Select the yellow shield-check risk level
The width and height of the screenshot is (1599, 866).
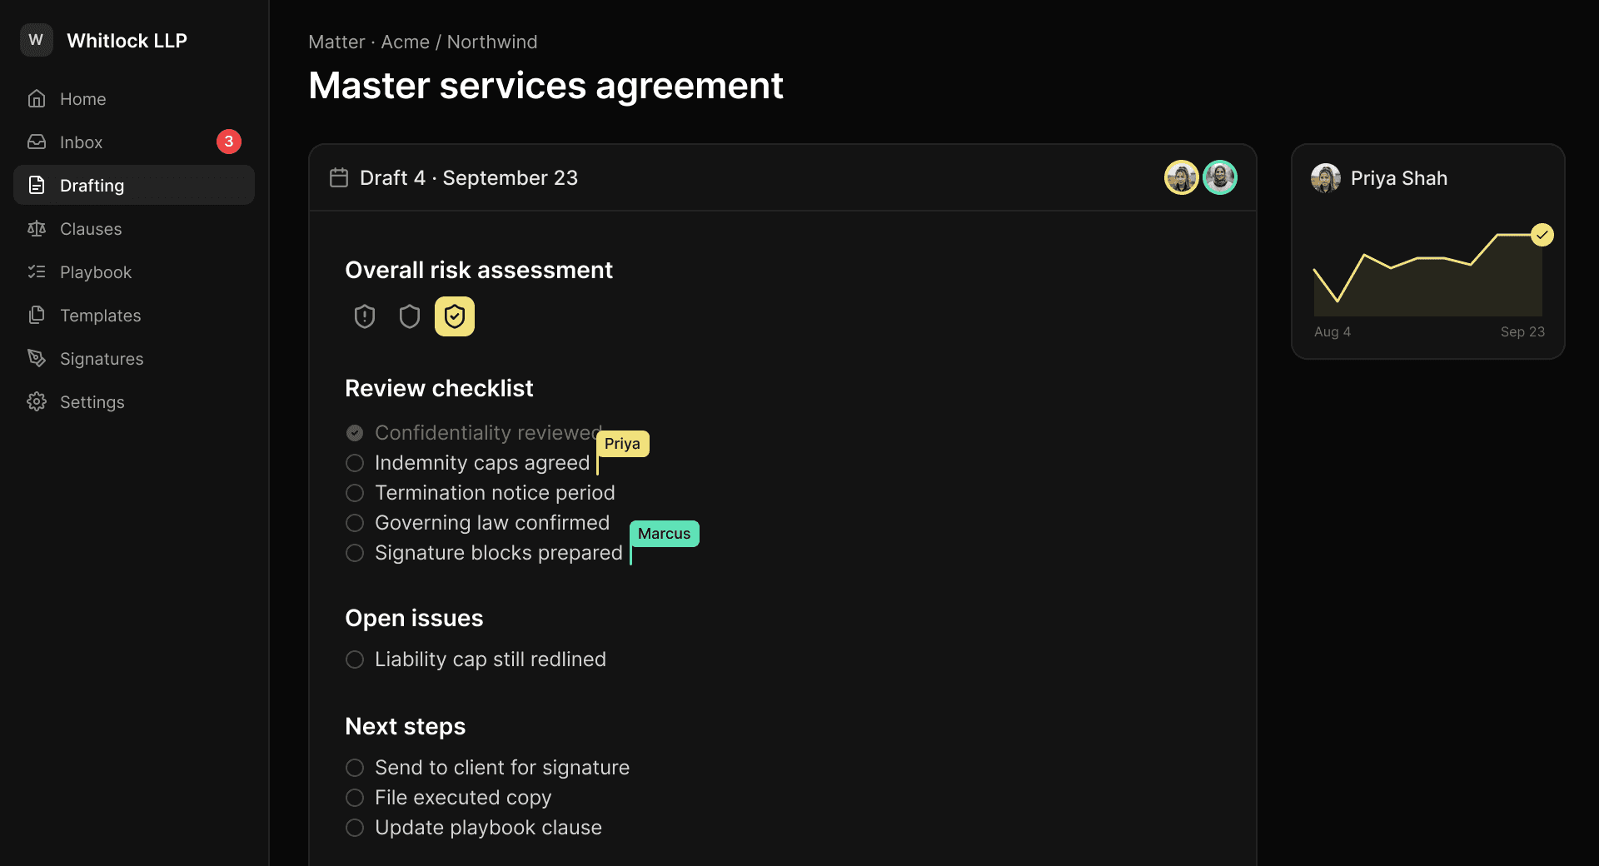coord(455,316)
